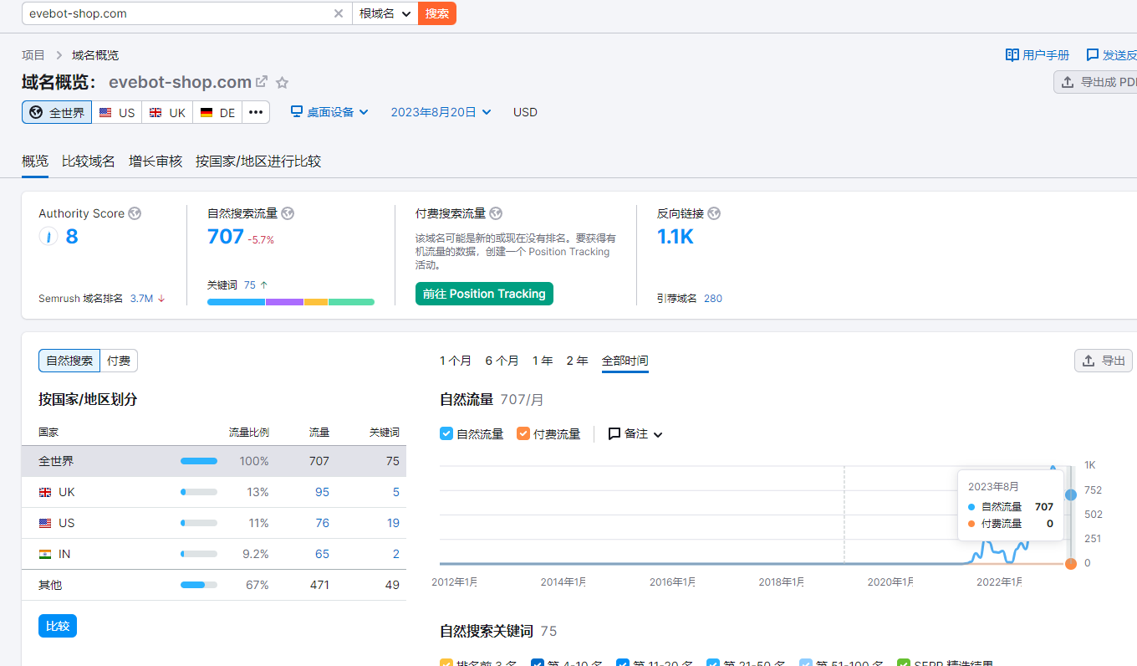Click keyword distribution color bar

point(291,302)
